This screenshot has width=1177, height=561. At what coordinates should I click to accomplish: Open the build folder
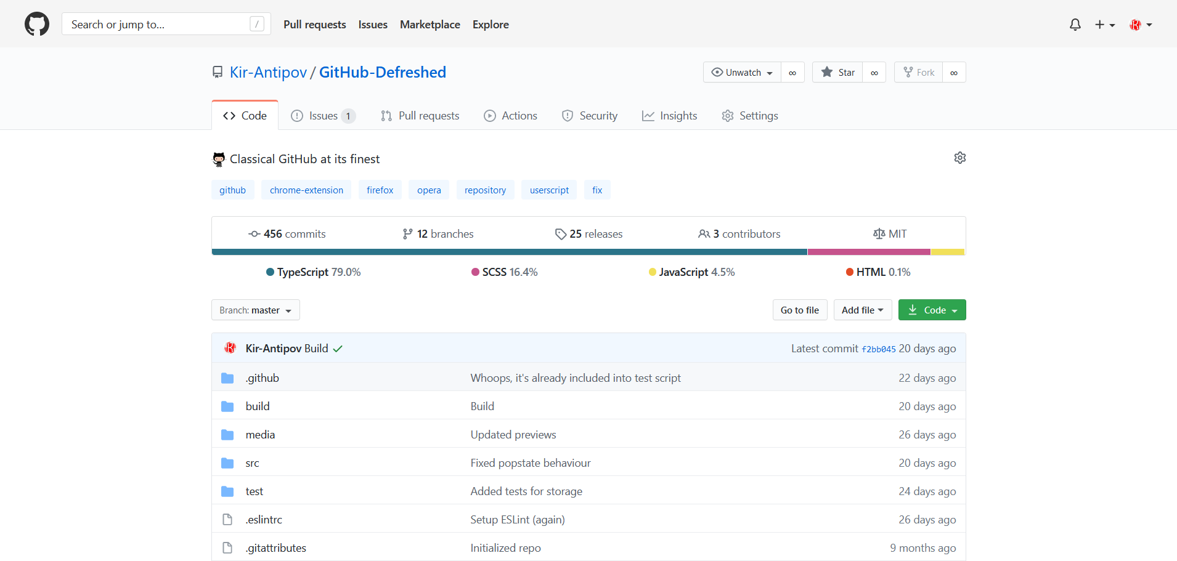point(258,406)
